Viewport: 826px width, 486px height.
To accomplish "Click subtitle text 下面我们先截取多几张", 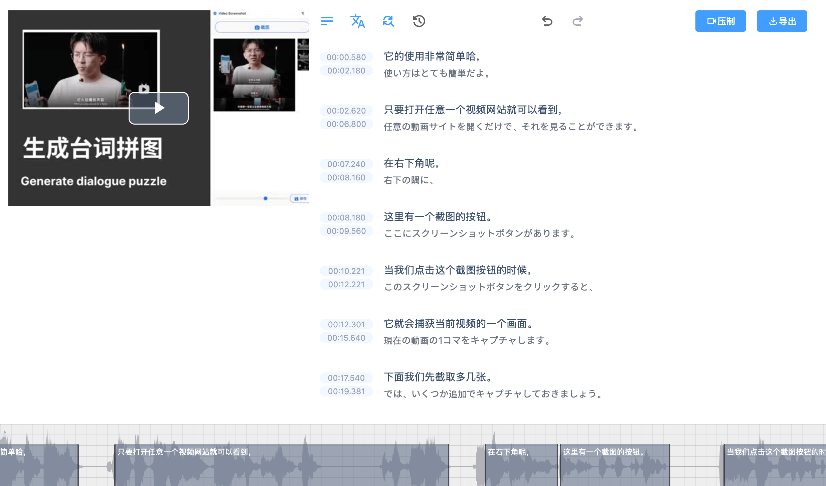I will click(x=439, y=377).
